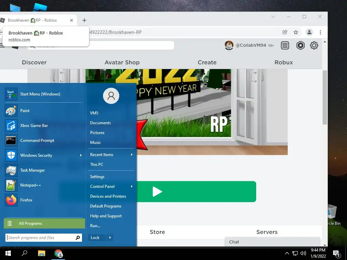Screen dimensions: 347x260
Task: Expand Recent Items submenu
Action: pyautogui.click(x=132, y=154)
